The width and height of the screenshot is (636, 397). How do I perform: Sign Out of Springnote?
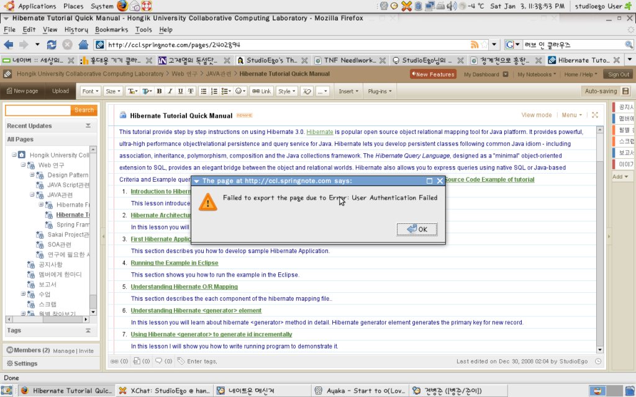tap(619, 74)
